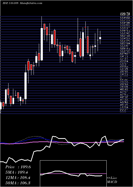Click the '12MA : 108.4' value
Image resolution: width=133 pixels, height=187 pixels.
[x=18, y=178]
